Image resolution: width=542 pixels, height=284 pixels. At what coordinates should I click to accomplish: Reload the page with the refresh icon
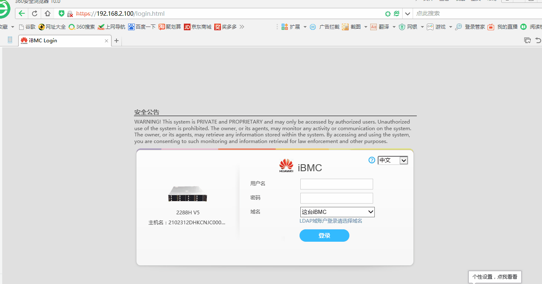coord(35,13)
